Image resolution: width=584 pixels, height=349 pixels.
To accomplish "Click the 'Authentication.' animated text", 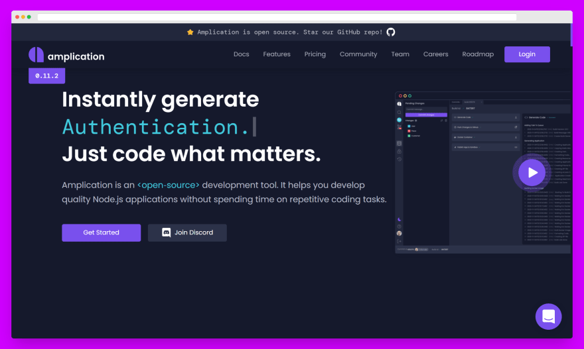I will 156,127.
